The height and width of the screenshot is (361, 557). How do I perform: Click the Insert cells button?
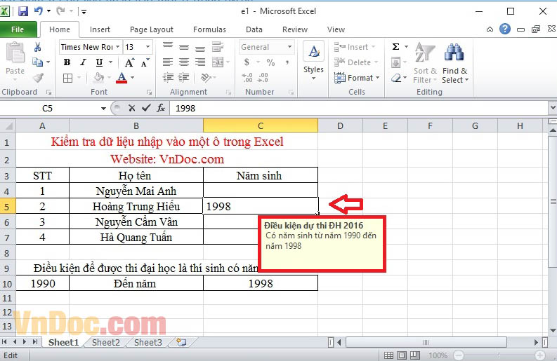[355, 47]
